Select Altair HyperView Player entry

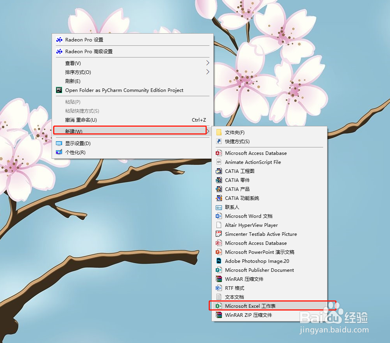(x=269, y=225)
